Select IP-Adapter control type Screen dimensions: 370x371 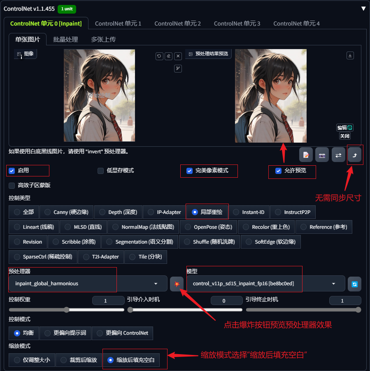[165, 212]
